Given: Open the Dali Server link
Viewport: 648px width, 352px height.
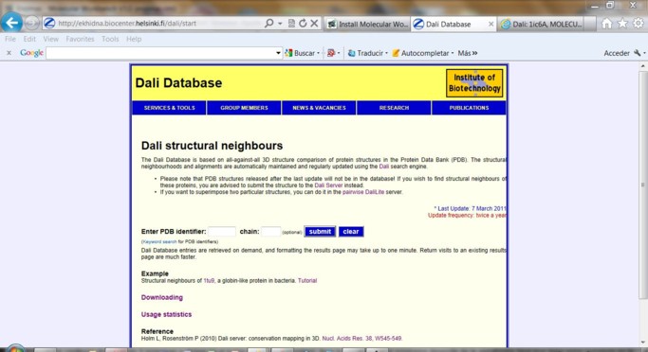Looking at the screenshot, I should 328,185.
